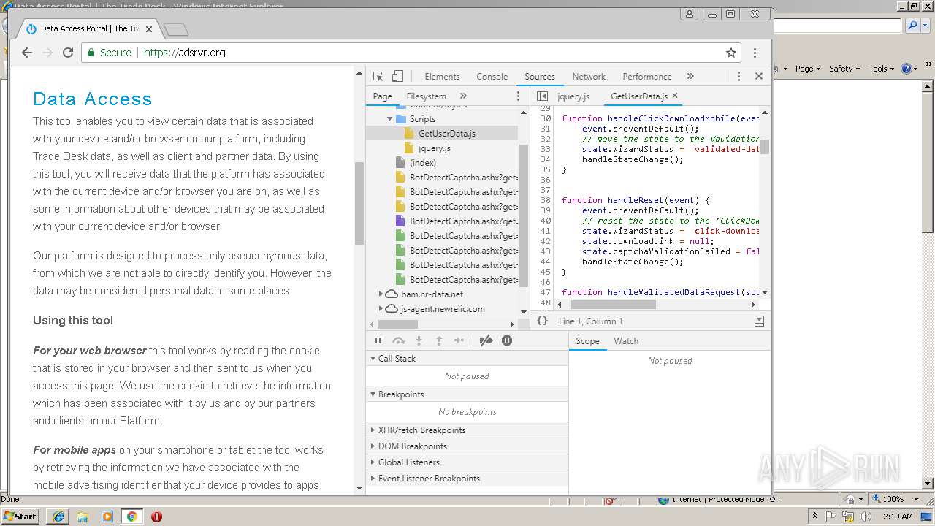Viewport: 935px width, 526px height.
Task: Bookmark this page with the star icon
Action: (730, 53)
